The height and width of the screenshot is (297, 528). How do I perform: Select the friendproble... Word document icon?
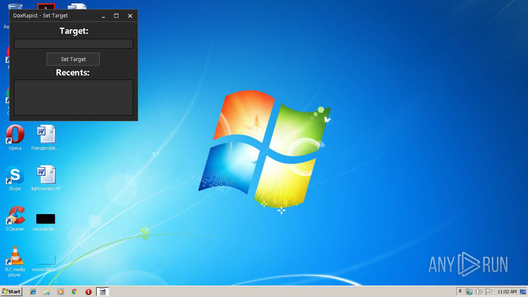click(46, 138)
